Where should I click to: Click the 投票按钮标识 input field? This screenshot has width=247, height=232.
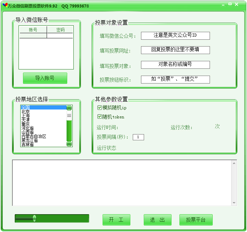click(175, 79)
